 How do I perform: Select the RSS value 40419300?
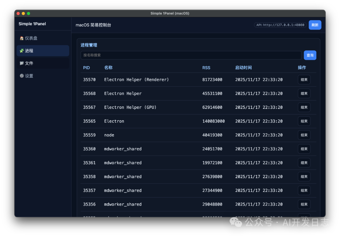coord(212,135)
